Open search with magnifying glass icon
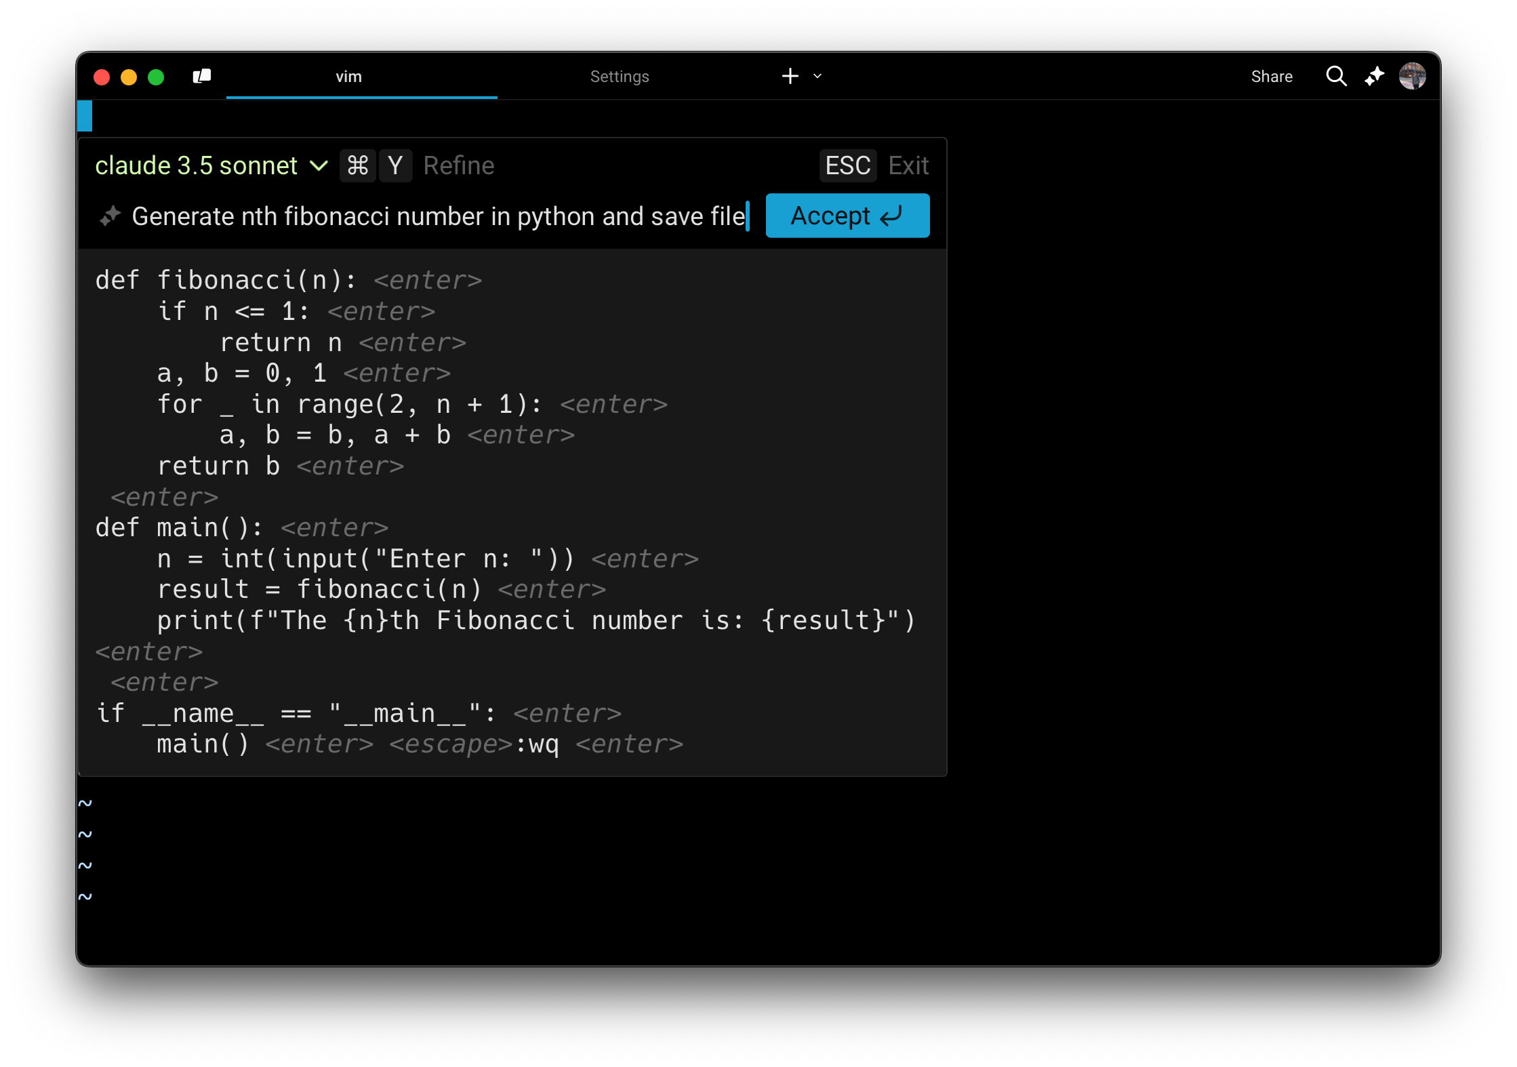Screen dimensions: 1517x1067 click(1336, 76)
